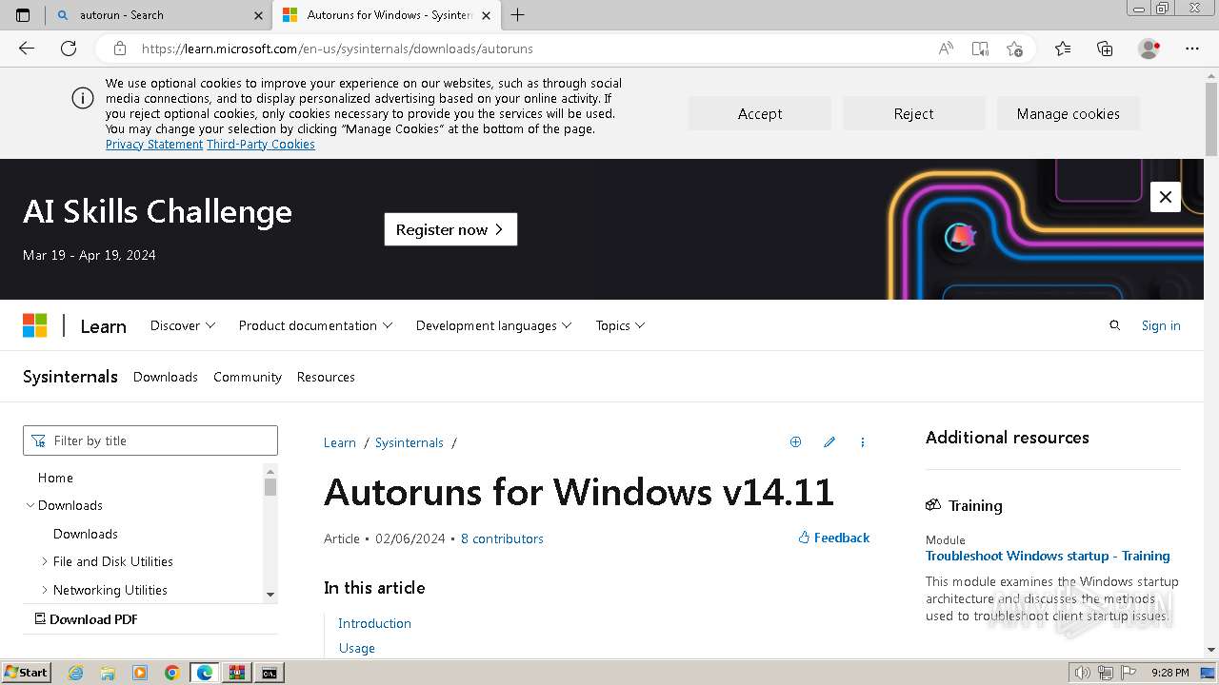Close the autorun - Search tab
Viewport: 1219px width, 685px height.
coord(258,15)
